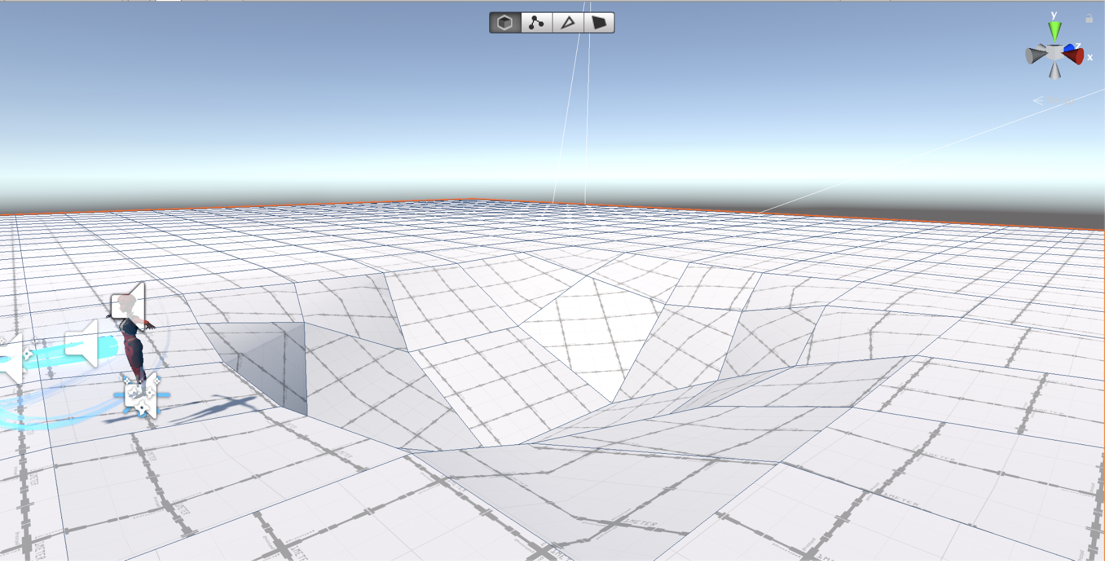Click the green Y-axis cone on gizmo
Screen dimensions: 1105x561
[x=1055, y=30]
